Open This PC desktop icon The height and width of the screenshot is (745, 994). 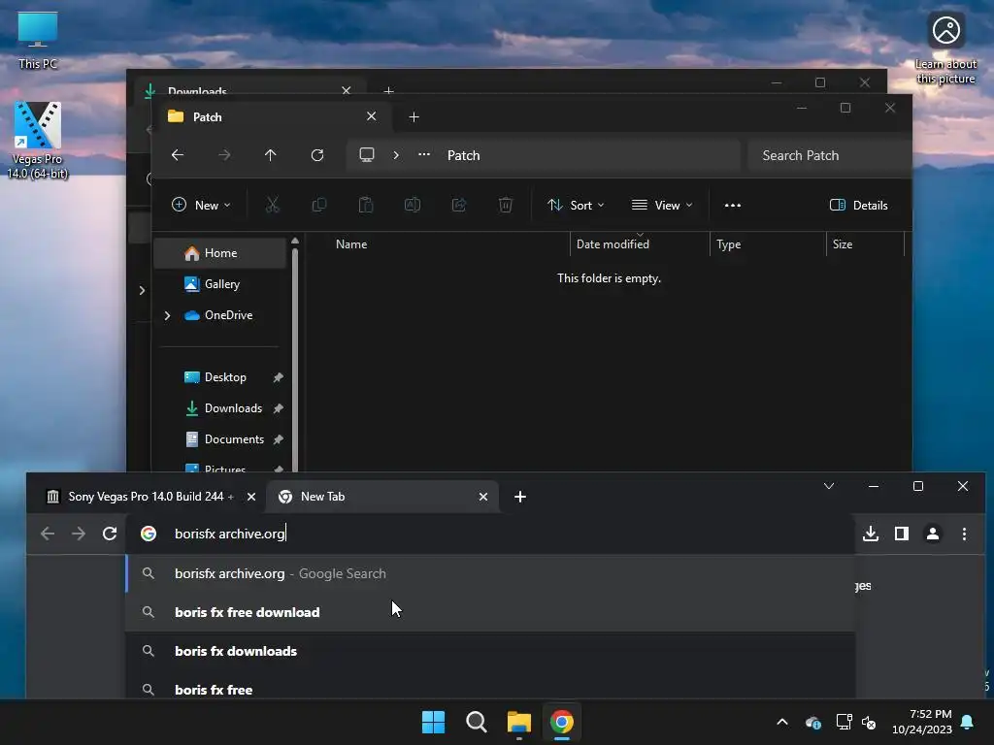38,40
